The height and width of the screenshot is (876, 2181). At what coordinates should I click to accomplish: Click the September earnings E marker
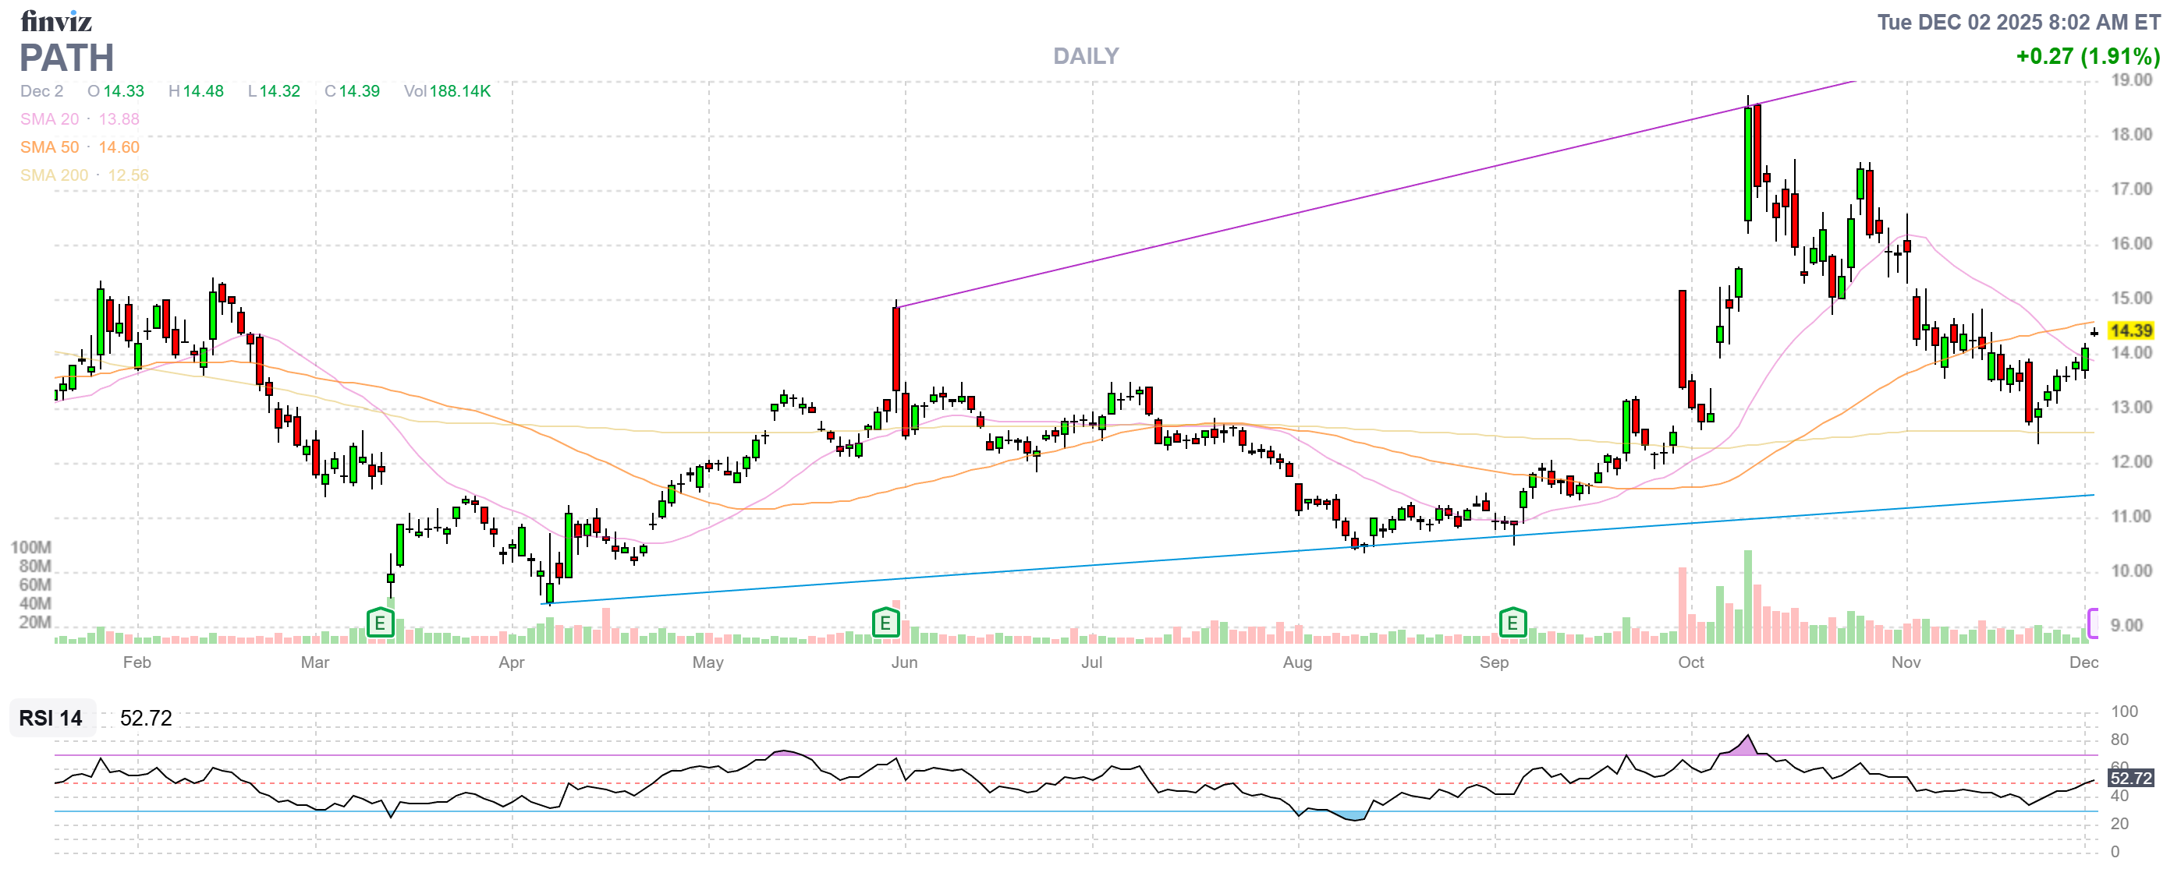pyautogui.click(x=1513, y=624)
